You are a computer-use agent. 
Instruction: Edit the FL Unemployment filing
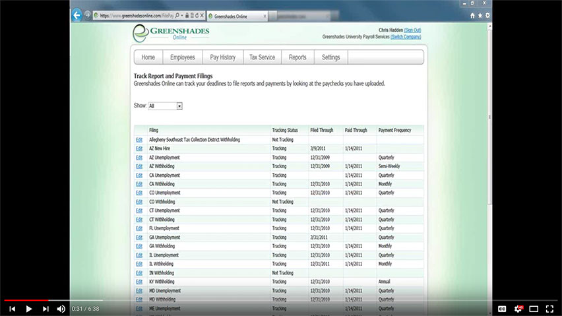pyautogui.click(x=139, y=228)
